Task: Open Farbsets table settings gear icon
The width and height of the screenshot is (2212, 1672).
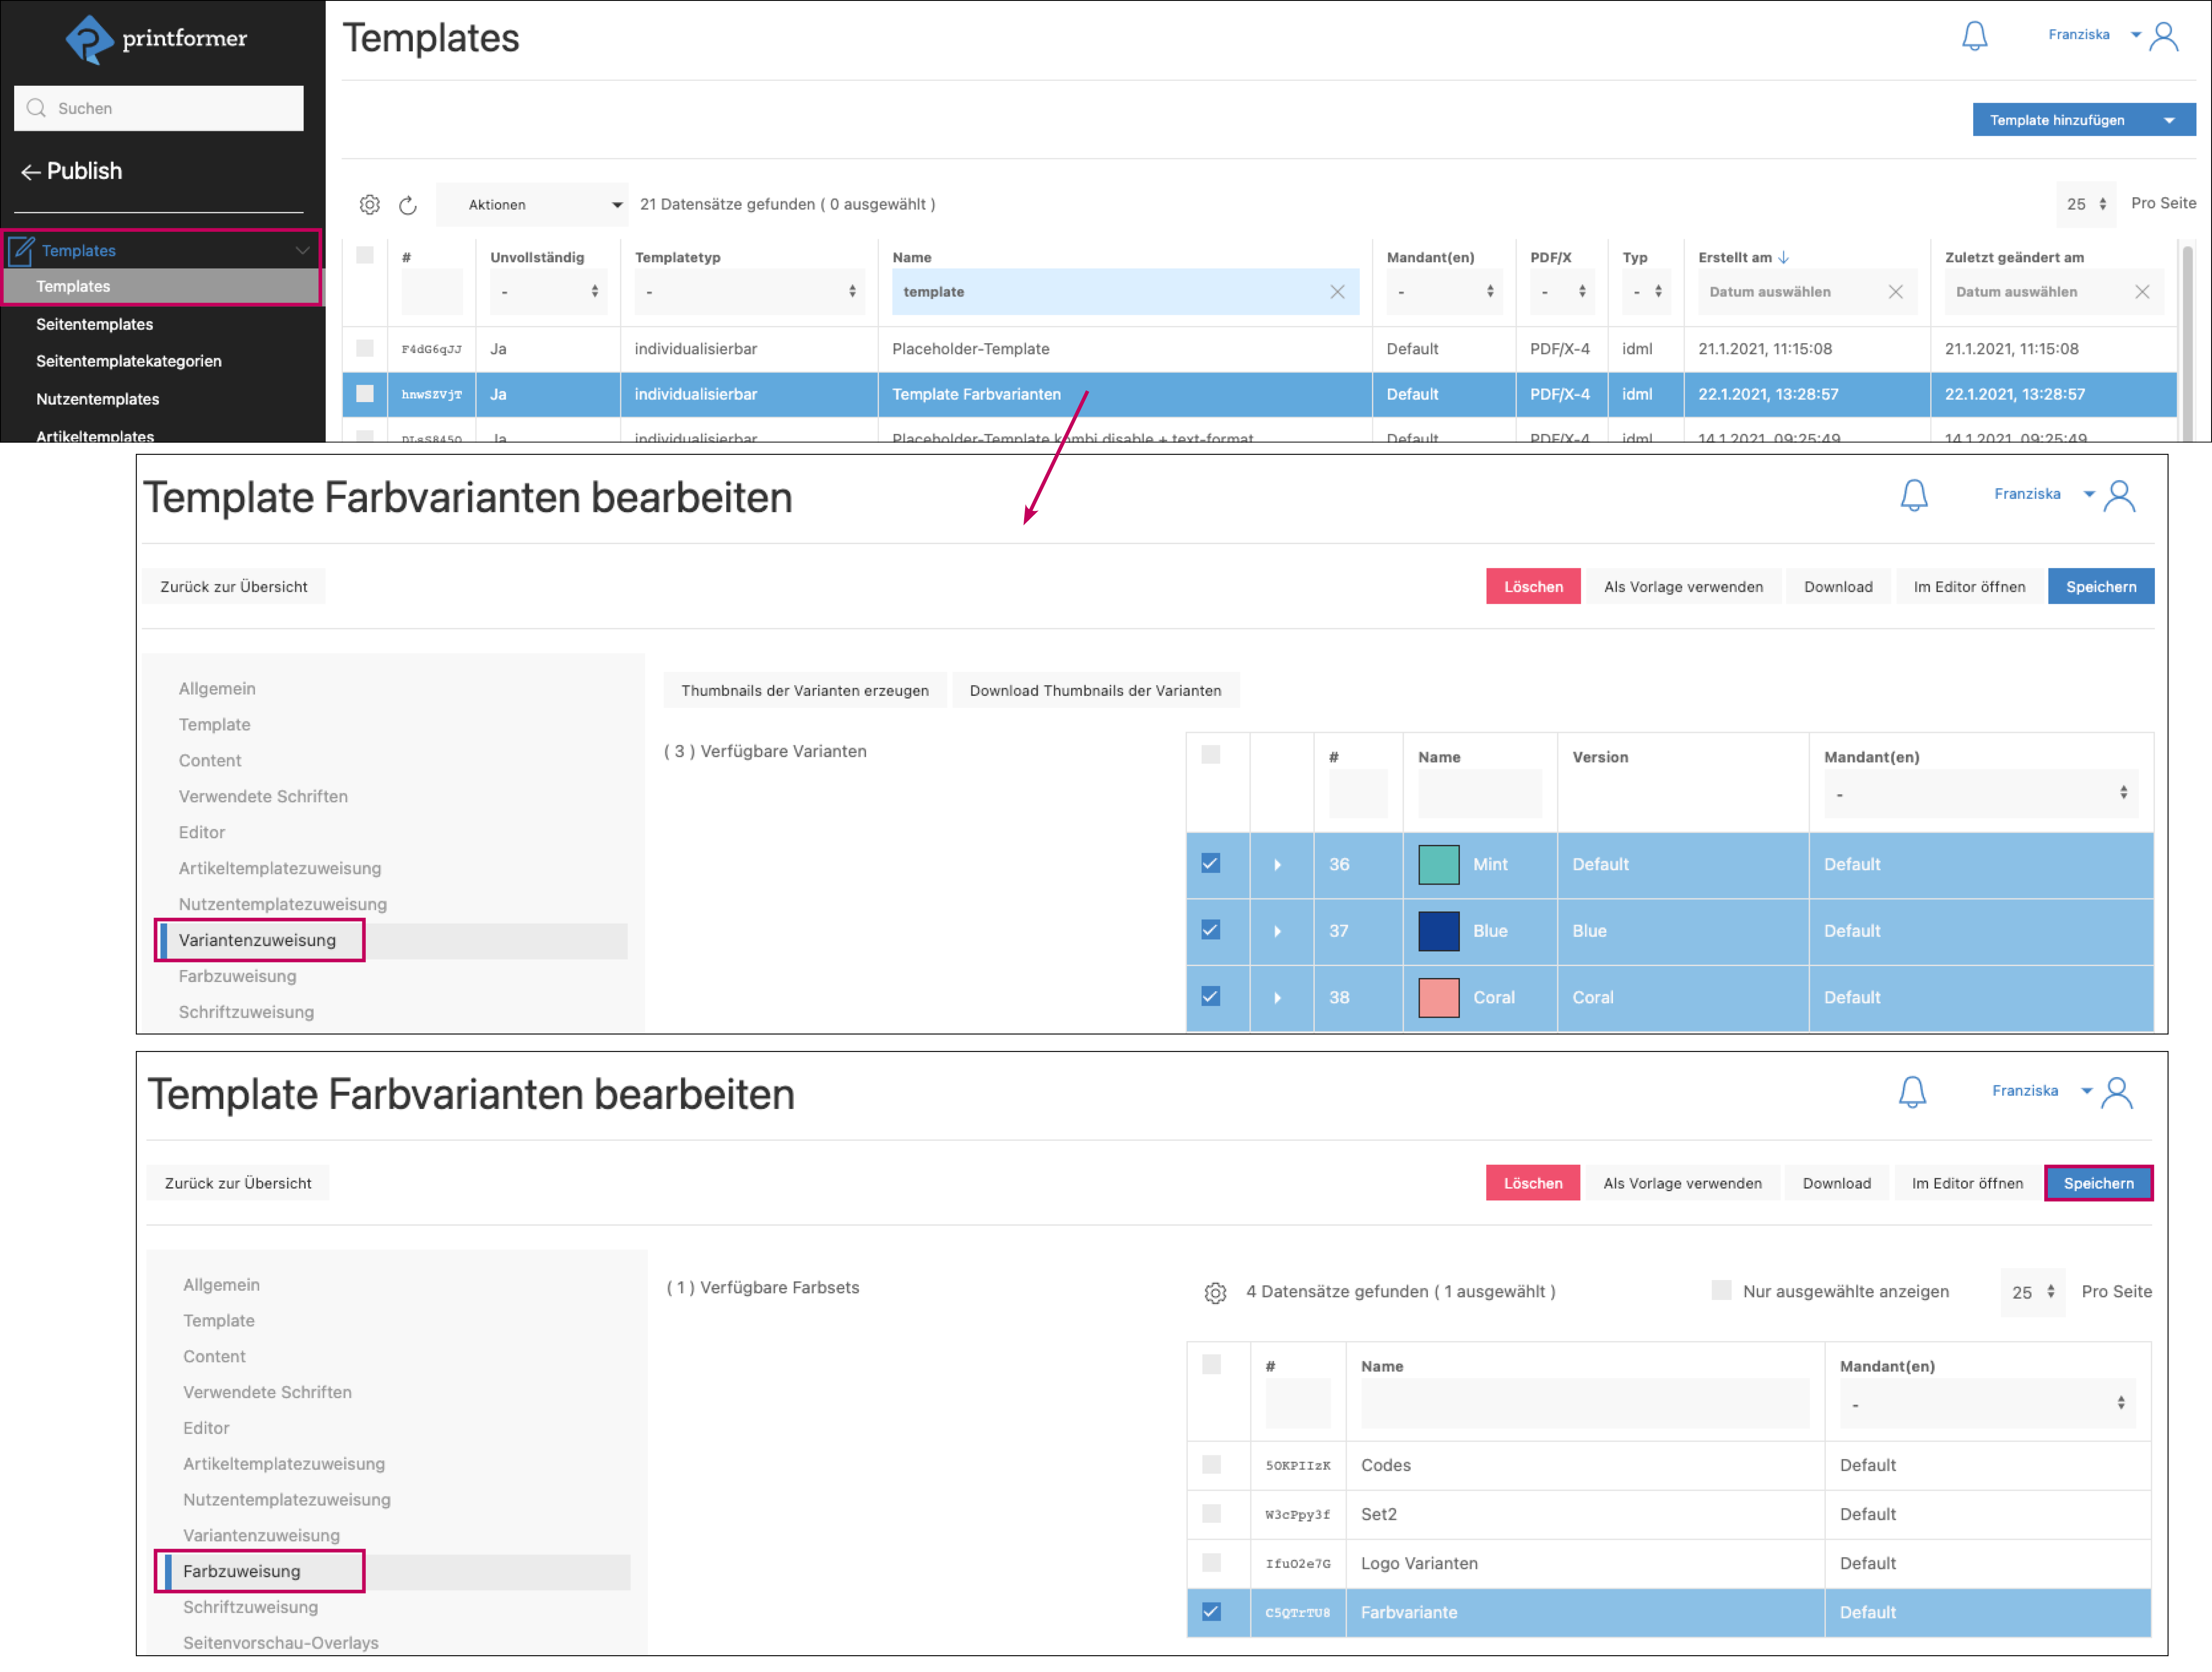Action: [x=1215, y=1292]
